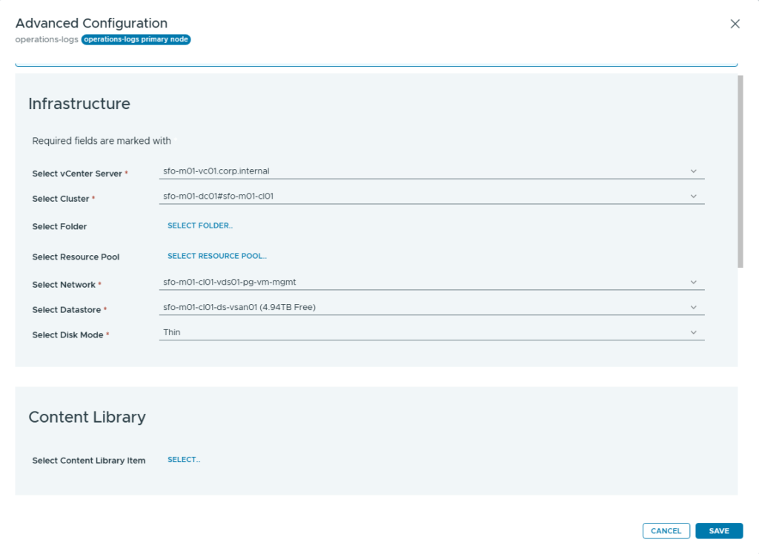Save the advanced configuration
The image size is (759, 554).
click(718, 531)
